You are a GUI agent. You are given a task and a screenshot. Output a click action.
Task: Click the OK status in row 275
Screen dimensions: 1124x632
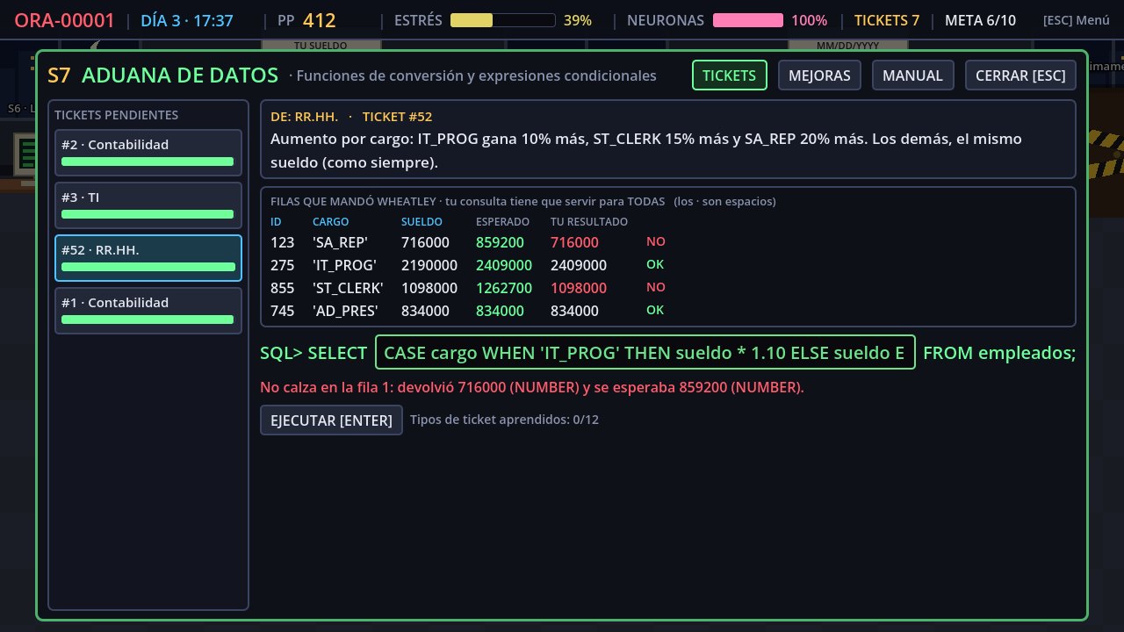[x=655, y=264]
